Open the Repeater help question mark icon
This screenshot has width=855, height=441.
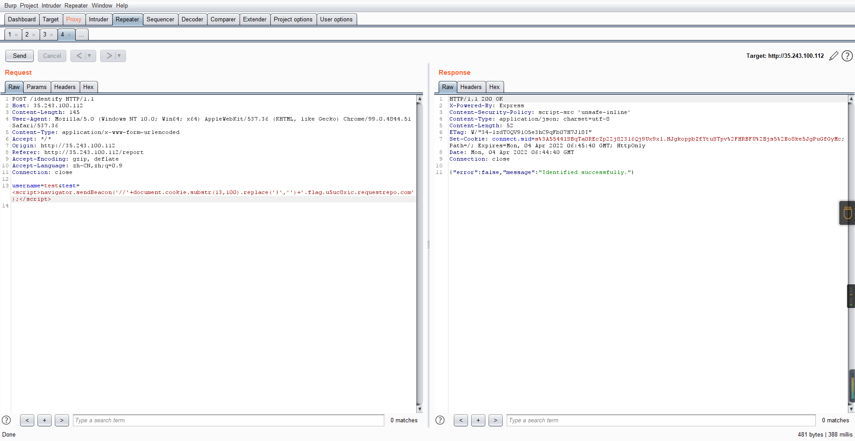tap(847, 56)
